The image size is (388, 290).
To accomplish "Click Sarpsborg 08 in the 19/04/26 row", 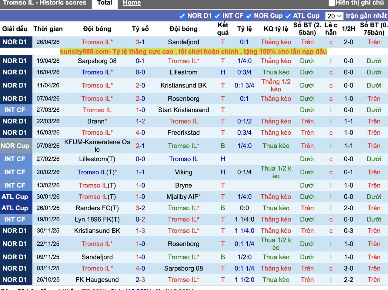I will coord(97,61).
